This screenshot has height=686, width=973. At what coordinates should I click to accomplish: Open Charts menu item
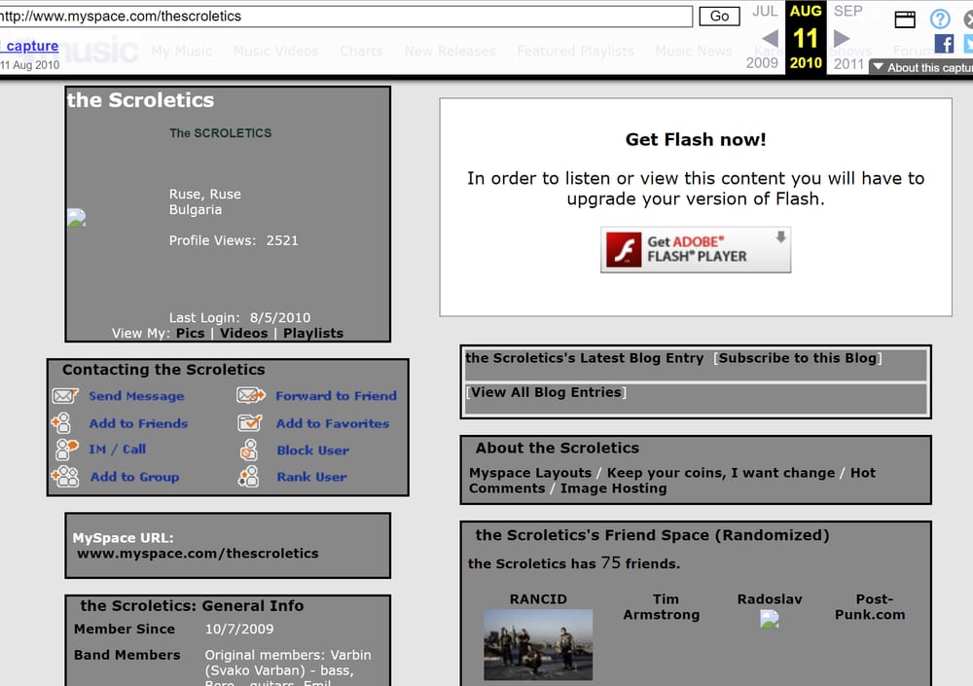tap(362, 51)
